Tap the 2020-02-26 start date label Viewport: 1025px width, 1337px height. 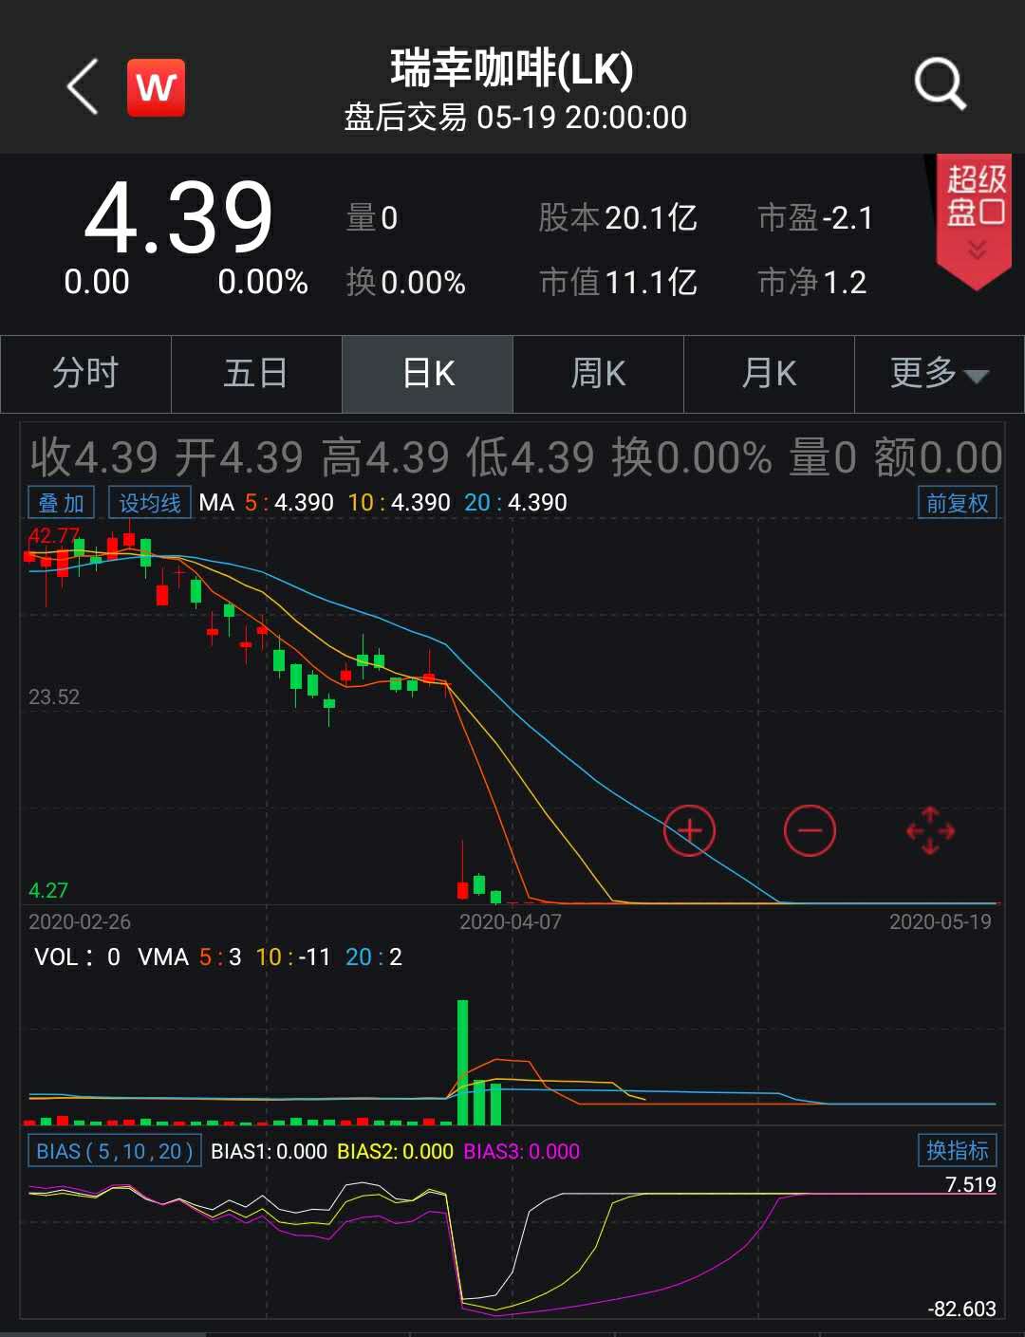pos(80,921)
